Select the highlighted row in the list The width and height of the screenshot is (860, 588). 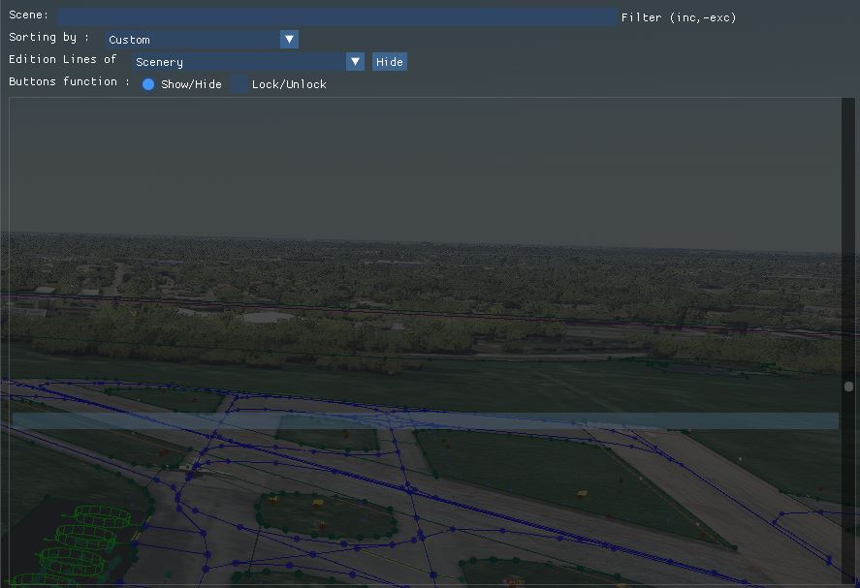point(425,421)
